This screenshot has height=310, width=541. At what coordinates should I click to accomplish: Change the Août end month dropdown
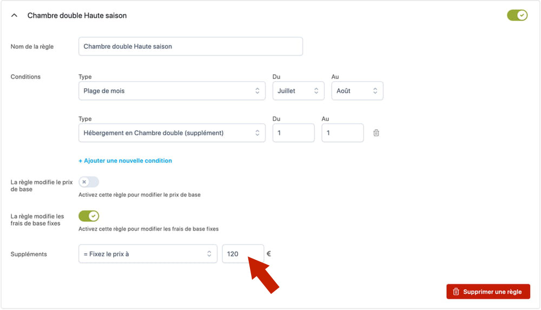[357, 91]
